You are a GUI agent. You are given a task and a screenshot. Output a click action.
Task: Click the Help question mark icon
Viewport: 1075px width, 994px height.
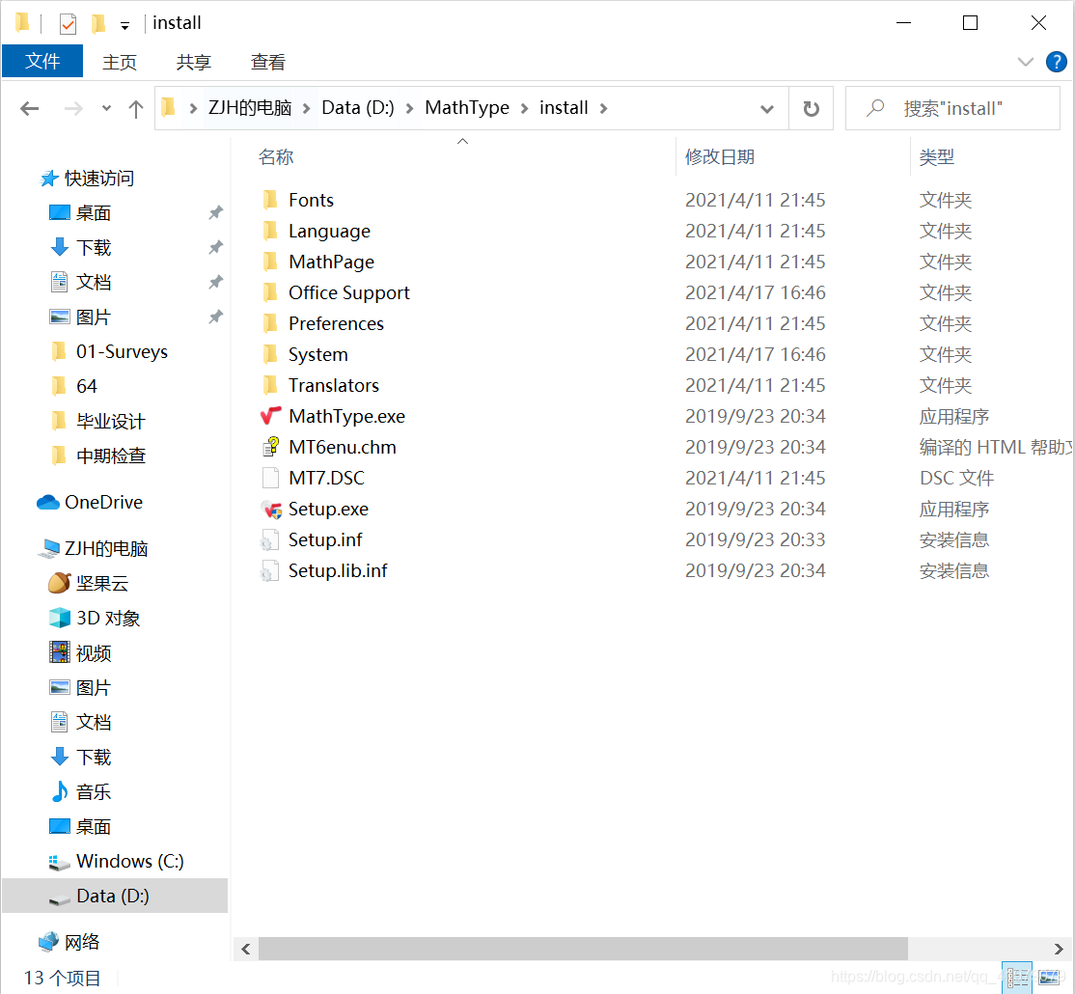[x=1056, y=62]
